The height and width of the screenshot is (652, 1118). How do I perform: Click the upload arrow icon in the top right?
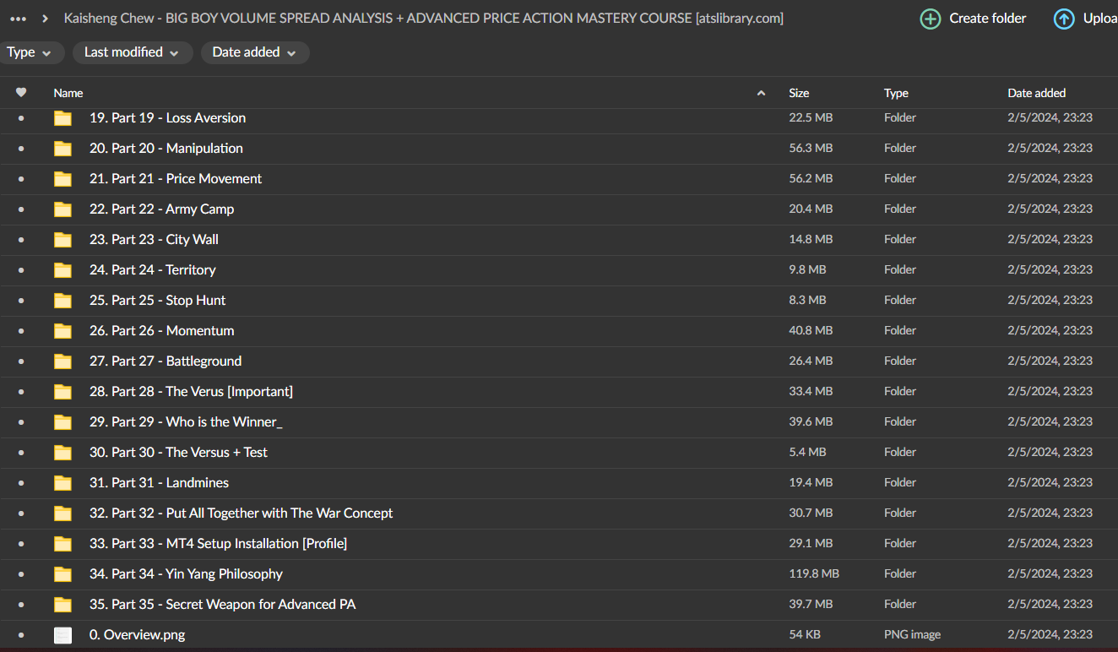point(1064,19)
